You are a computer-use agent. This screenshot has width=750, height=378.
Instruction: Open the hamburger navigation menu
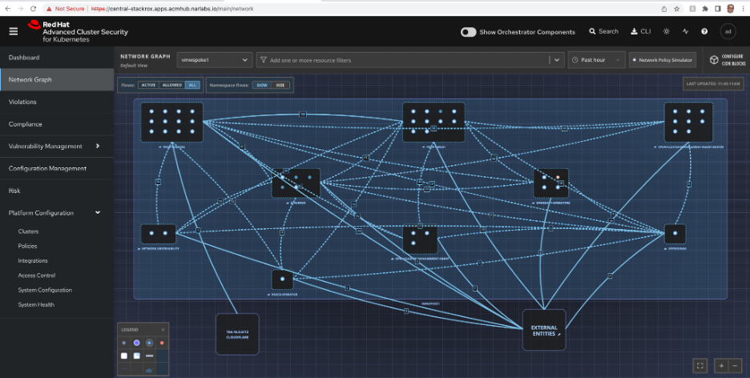pos(13,31)
